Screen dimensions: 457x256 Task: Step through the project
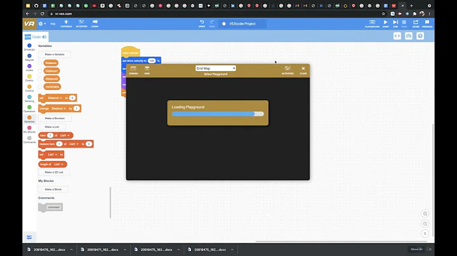pyautogui.click(x=395, y=23)
